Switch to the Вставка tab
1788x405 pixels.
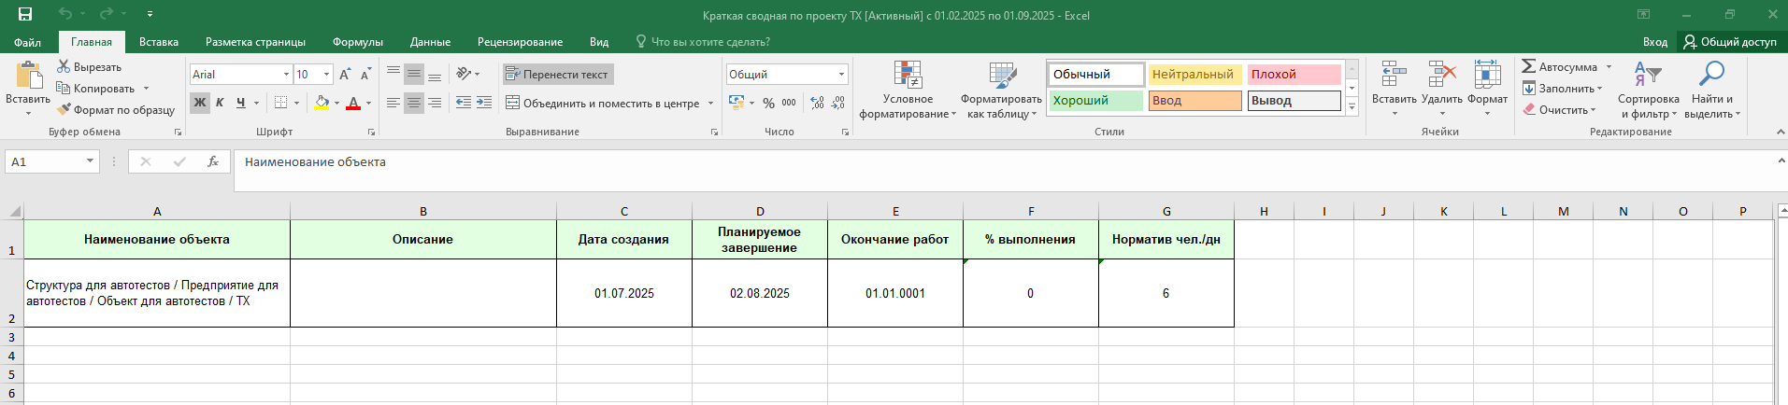(x=159, y=42)
